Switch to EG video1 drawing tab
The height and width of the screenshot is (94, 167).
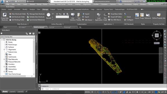pyautogui.click(x=22, y=27)
